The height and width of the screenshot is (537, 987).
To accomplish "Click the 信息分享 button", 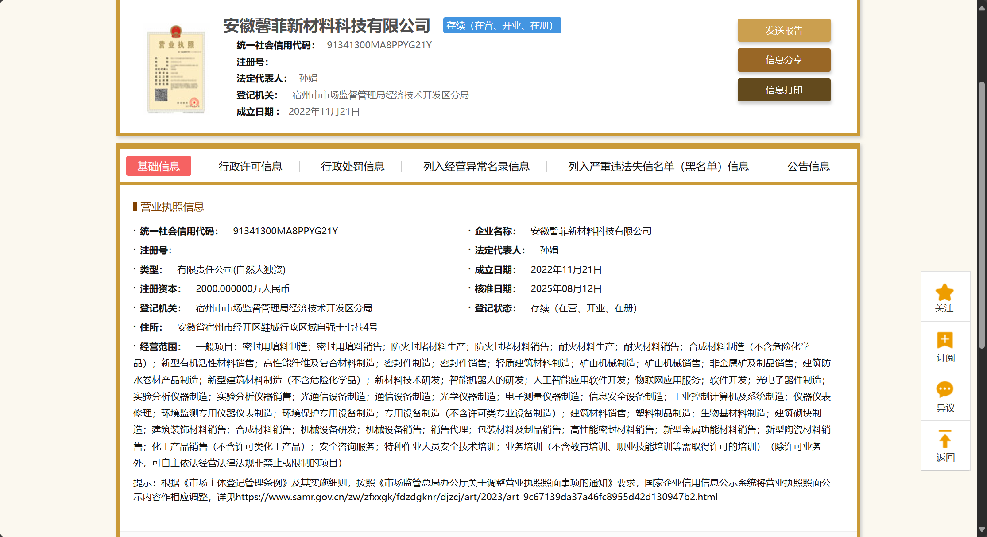I will coord(784,60).
